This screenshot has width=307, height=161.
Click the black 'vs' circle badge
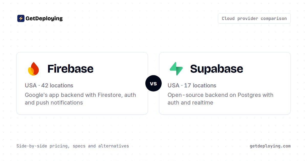153,83
